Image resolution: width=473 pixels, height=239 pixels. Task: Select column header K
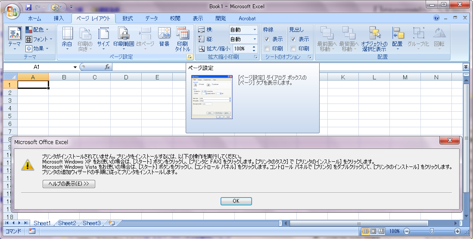coord(343,77)
